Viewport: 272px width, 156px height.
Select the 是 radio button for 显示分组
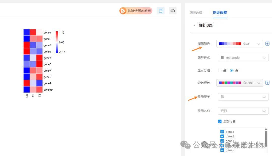coord(220,71)
